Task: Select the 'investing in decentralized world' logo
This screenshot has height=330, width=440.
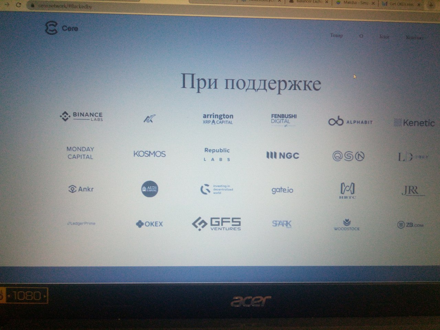Action: (217, 189)
